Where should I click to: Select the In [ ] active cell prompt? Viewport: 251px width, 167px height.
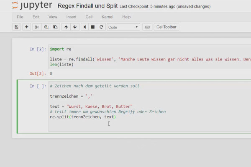(x=38, y=86)
